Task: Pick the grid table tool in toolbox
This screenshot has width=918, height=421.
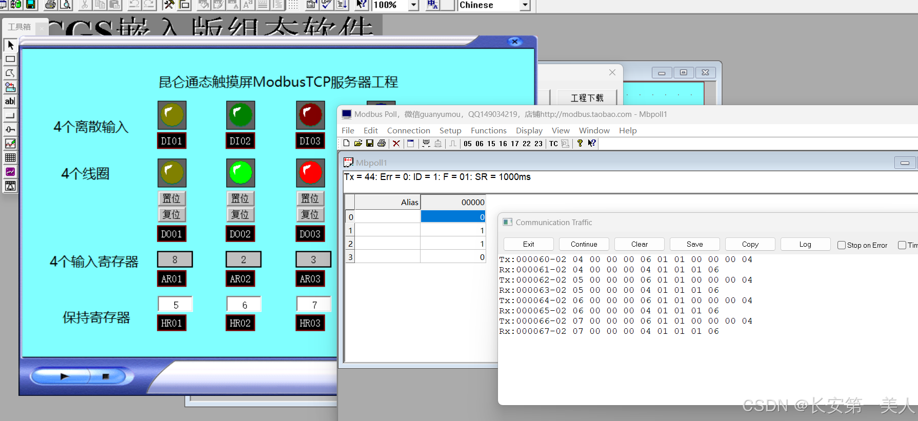Action: (x=10, y=158)
